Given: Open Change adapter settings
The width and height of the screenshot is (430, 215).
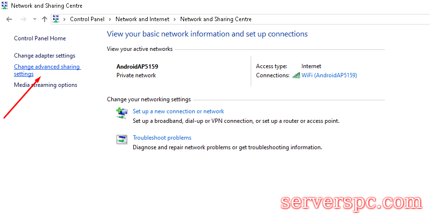Looking at the screenshot, I should 45,56.
